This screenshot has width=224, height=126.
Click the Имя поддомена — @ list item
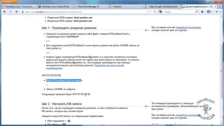coord(59,121)
